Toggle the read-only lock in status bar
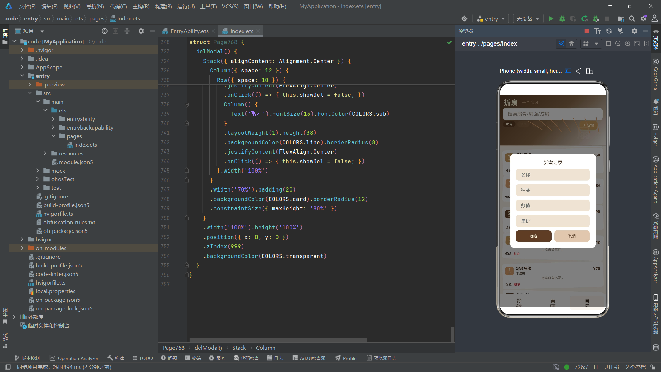The width and height of the screenshot is (661, 372). pos(653,367)
